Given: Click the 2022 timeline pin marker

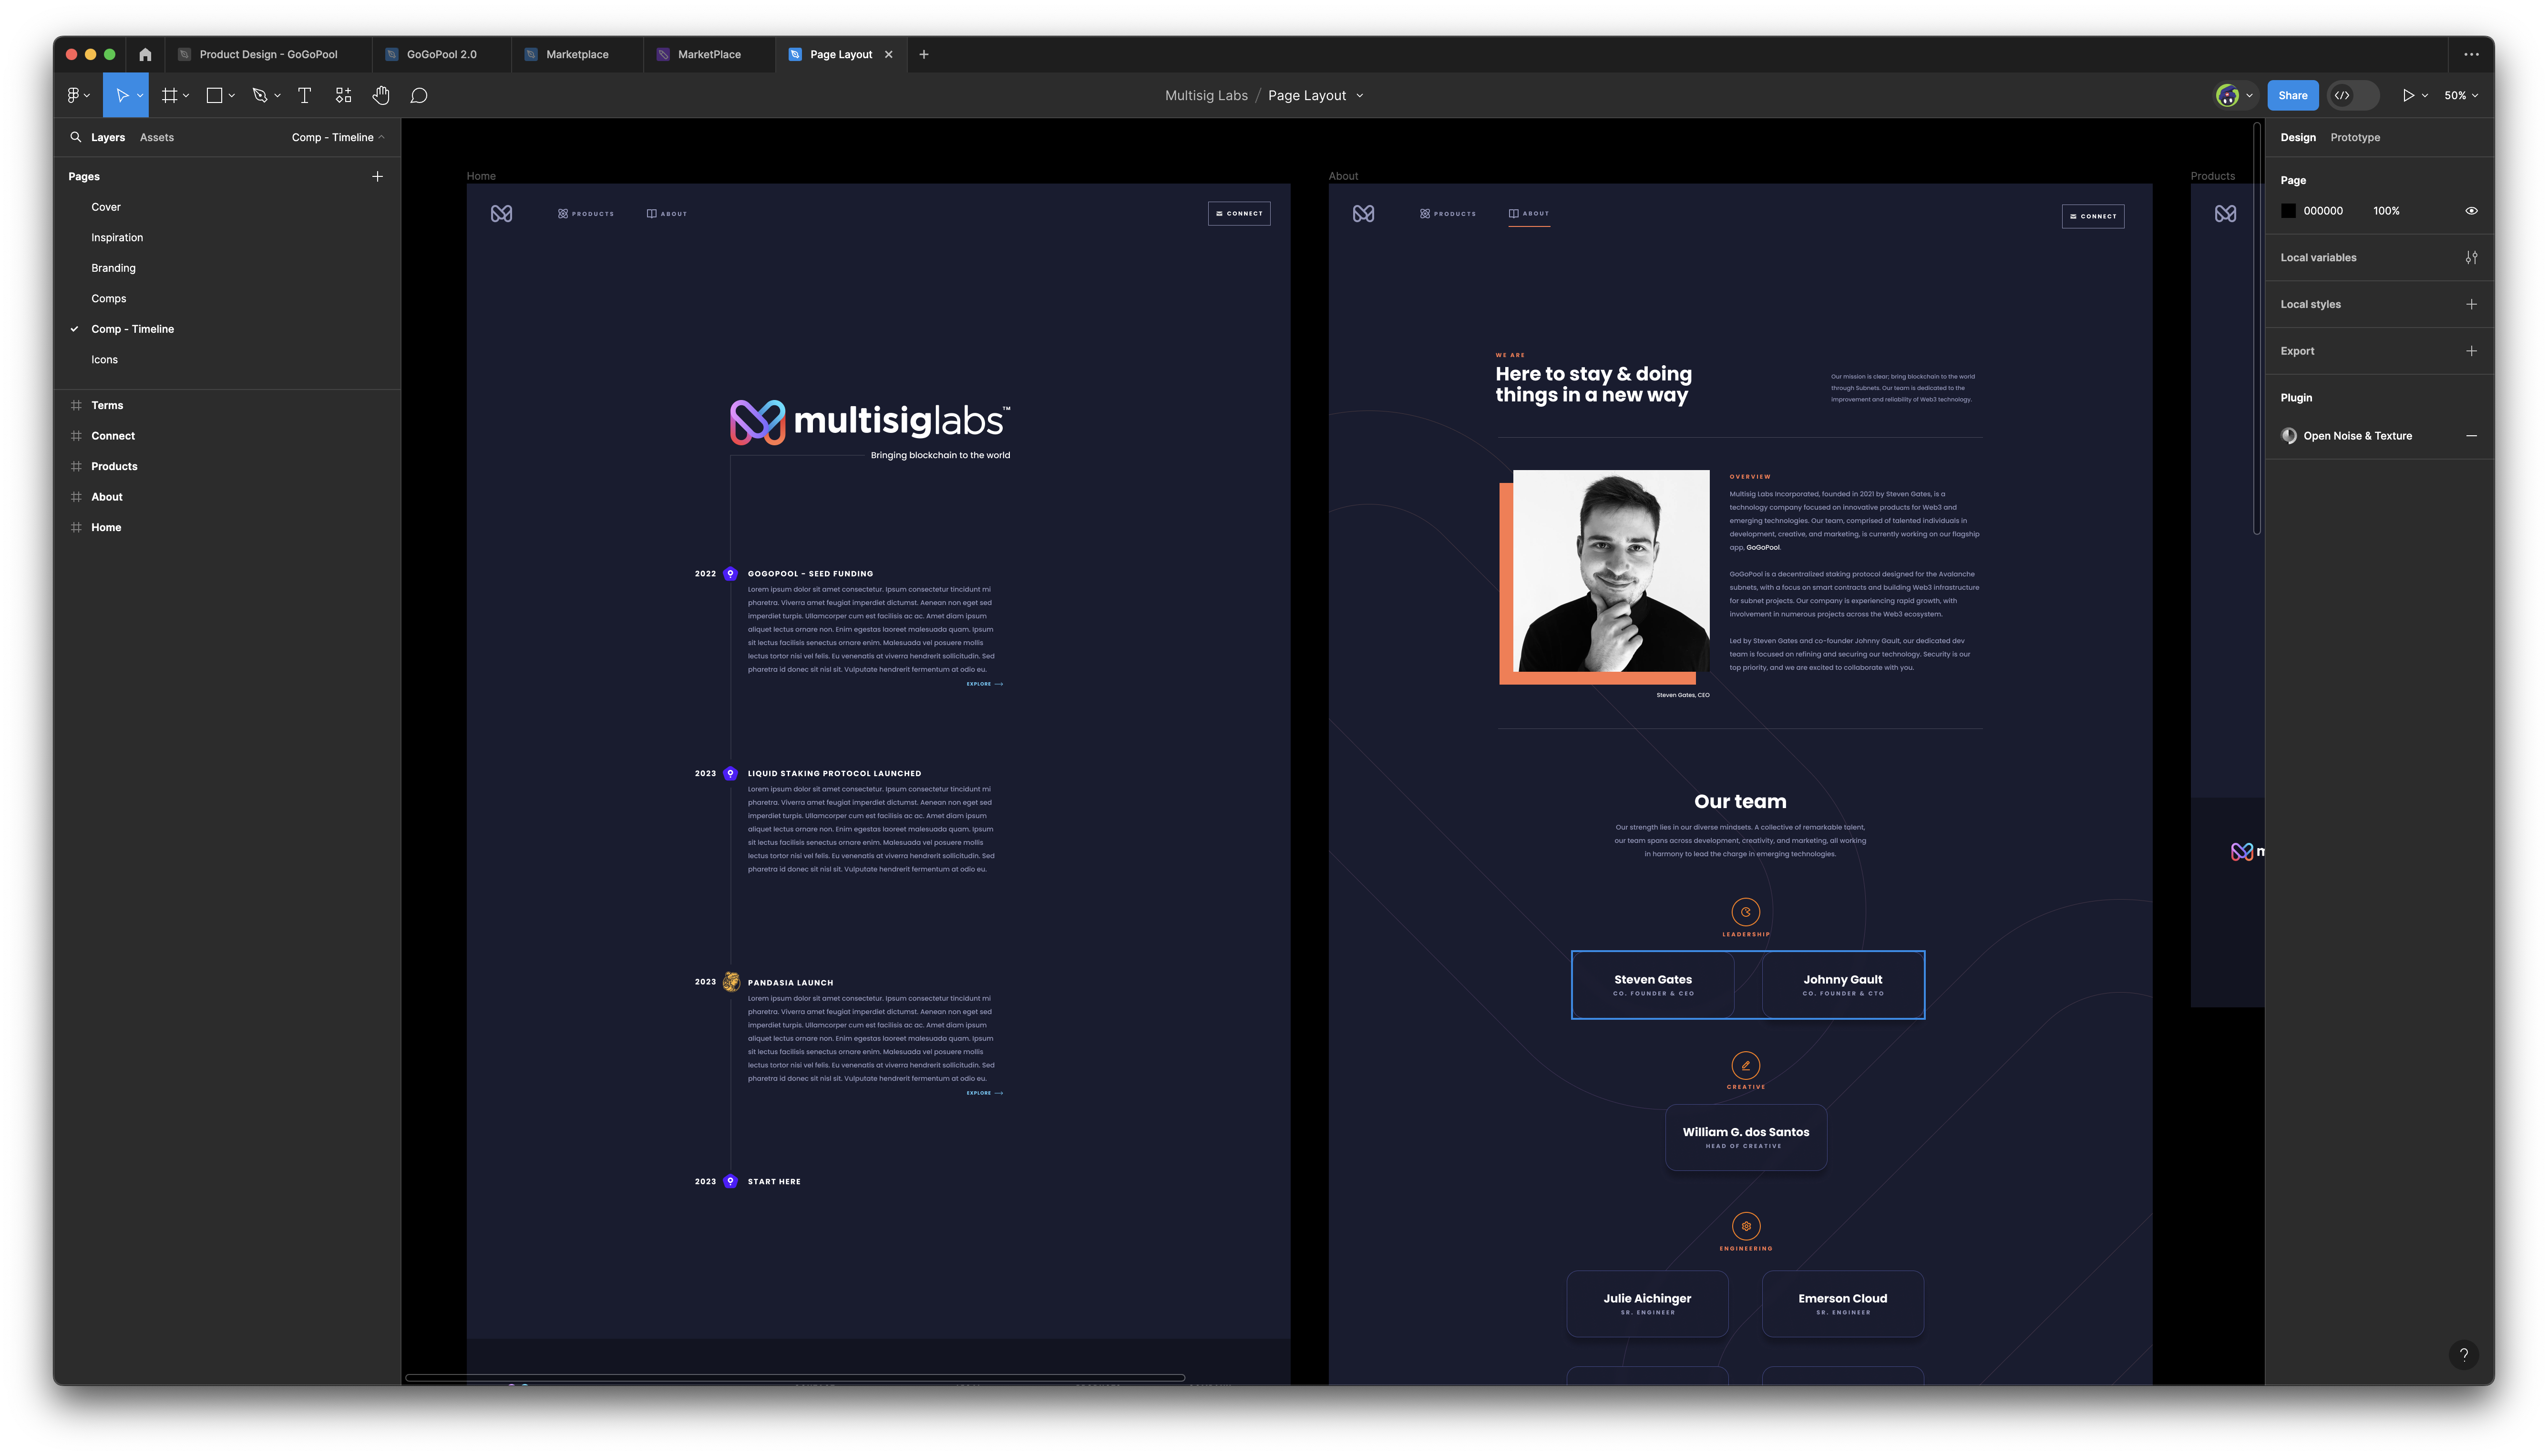Looking at the screenshot, I should [x=730, y=574].
